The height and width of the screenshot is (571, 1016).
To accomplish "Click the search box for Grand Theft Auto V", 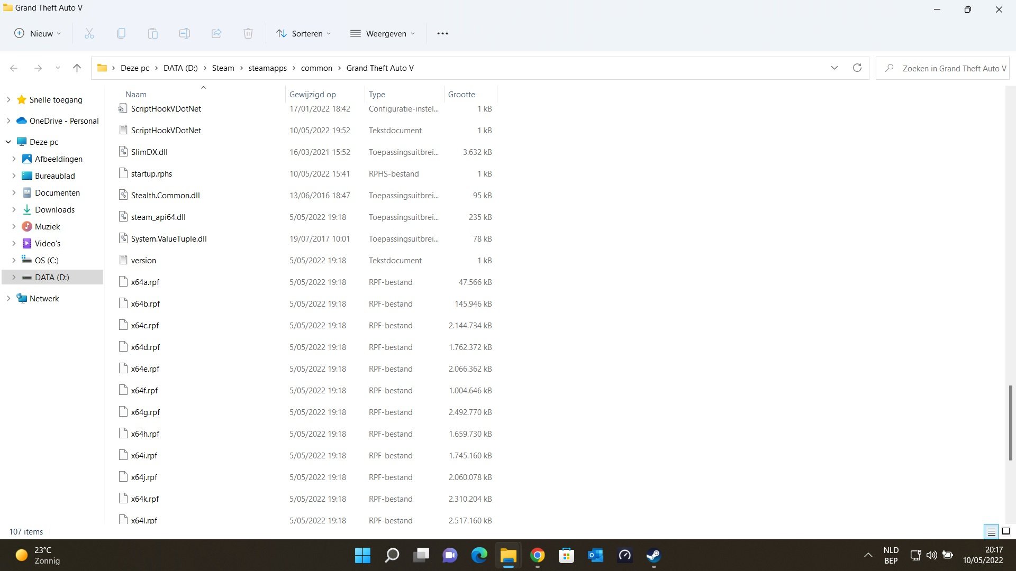I will pyautogui.click(x=947, y=68).
